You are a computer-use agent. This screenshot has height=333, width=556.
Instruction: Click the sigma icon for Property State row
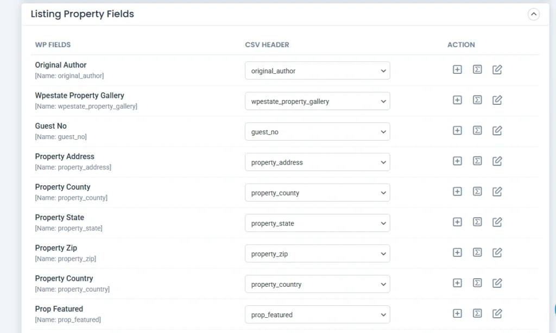[477, 222]
